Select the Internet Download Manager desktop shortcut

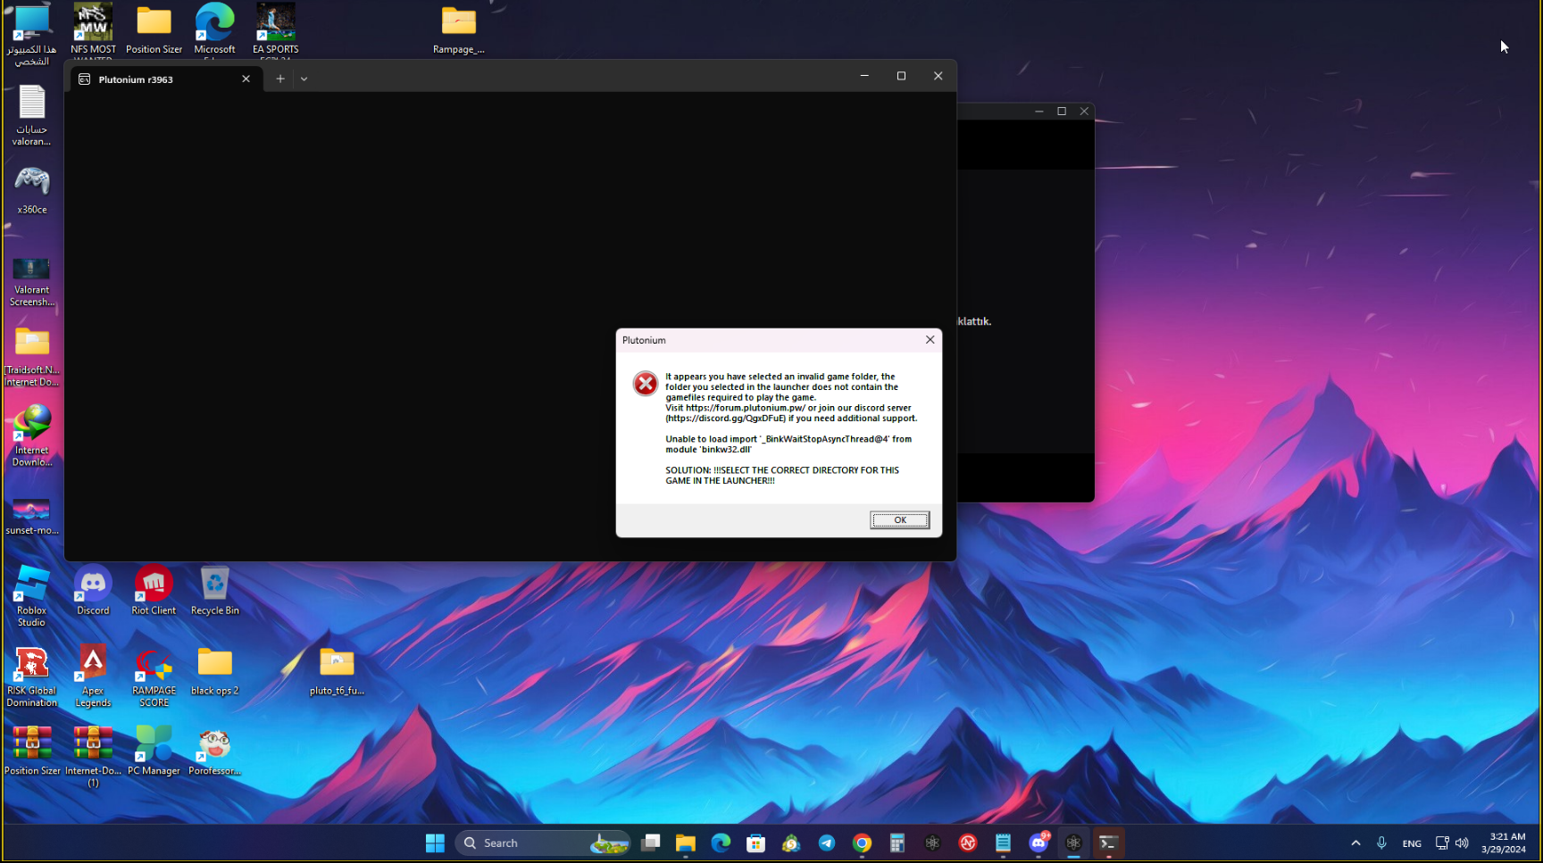(x=32, y=436)
